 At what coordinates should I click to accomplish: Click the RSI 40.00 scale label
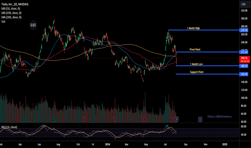pos(243,135)
